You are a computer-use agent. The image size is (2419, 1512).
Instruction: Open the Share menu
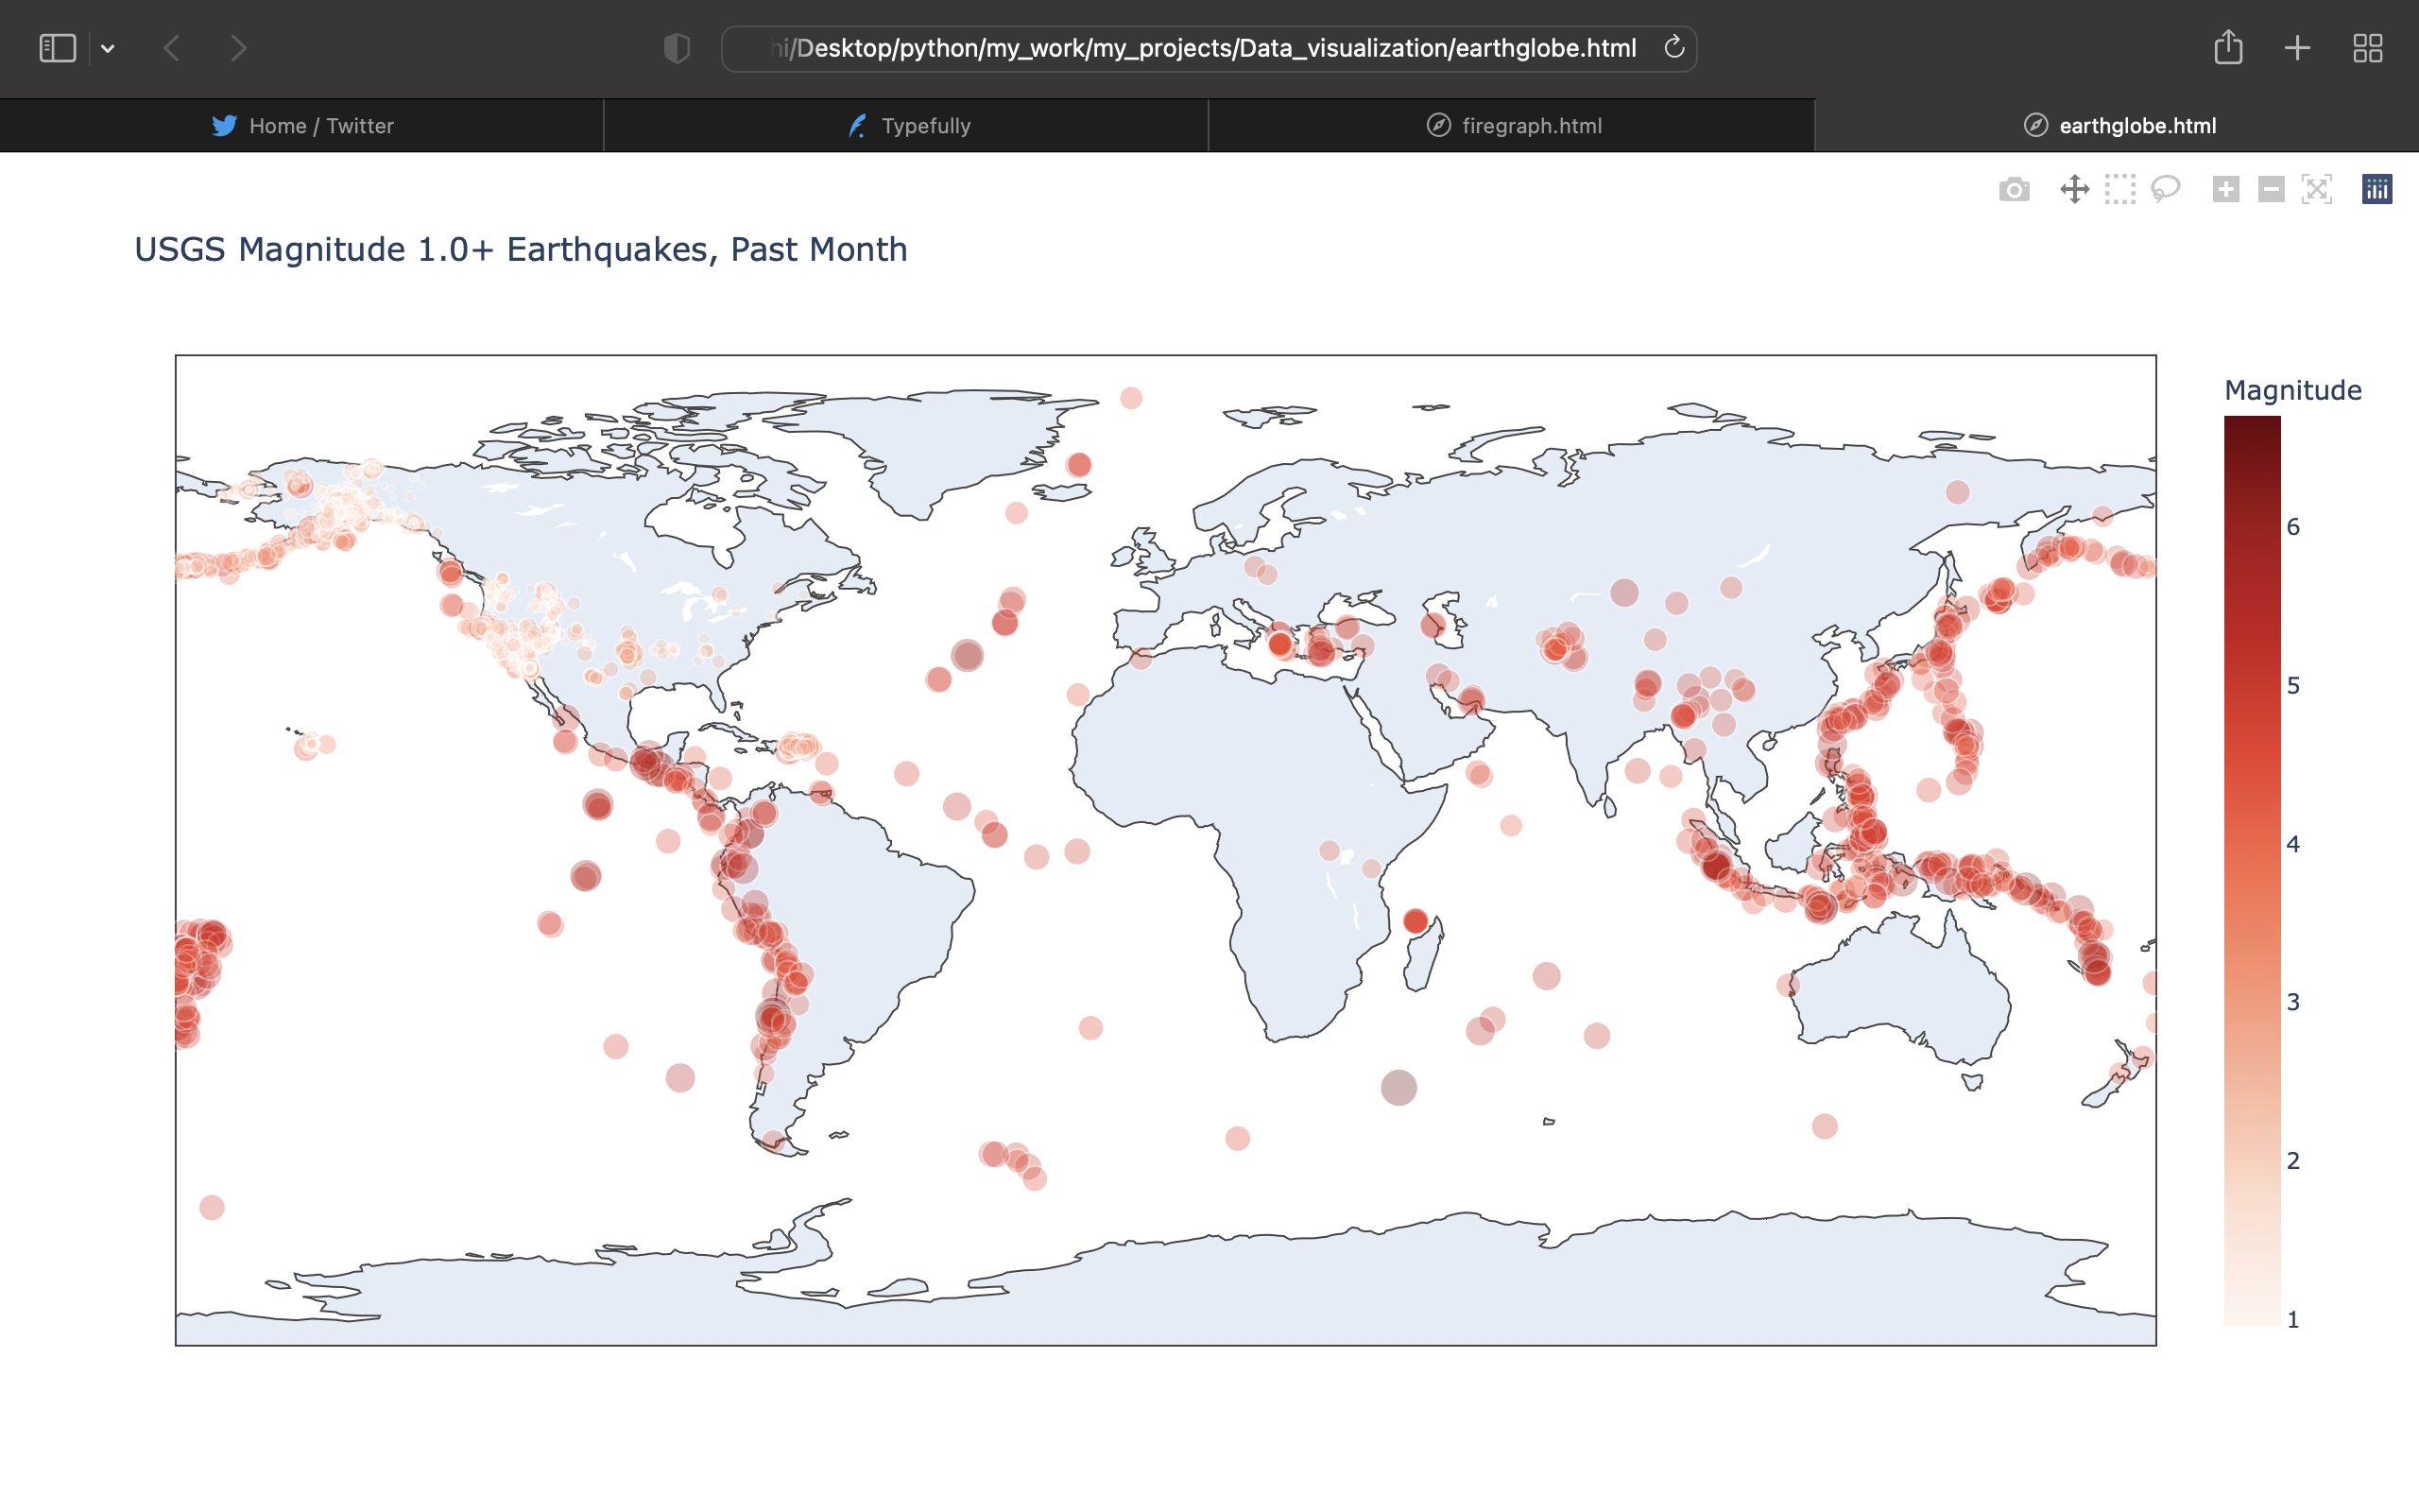pyautogui.click(x=2227, y=48)
